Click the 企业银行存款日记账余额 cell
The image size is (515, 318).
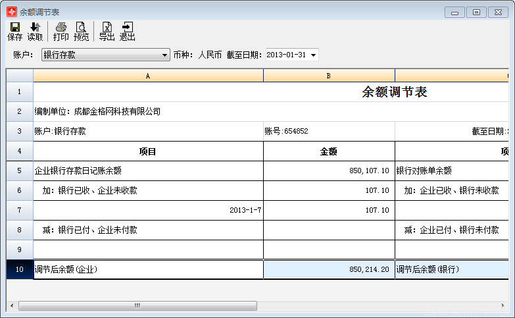[148, 171]
